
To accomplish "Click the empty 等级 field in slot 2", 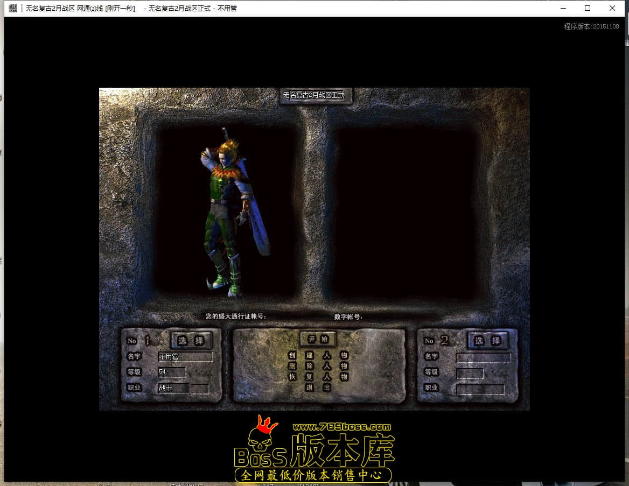I will (470, 373).
